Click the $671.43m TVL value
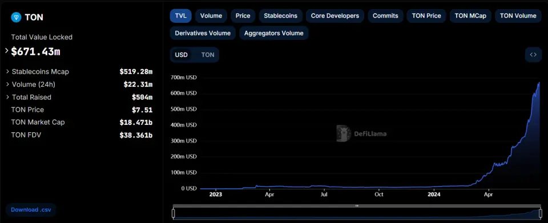Image resolution: width=548 pixels, height=223 pixels. tap(35, 52)
